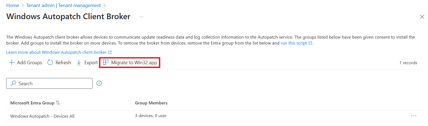428x126 pixels.
Task: Click the magnifier icon in Search box
Action: (x=13, y=84)
